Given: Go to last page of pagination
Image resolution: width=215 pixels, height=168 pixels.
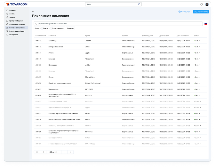Looking at the screenshot, I should tap(70, 152).
